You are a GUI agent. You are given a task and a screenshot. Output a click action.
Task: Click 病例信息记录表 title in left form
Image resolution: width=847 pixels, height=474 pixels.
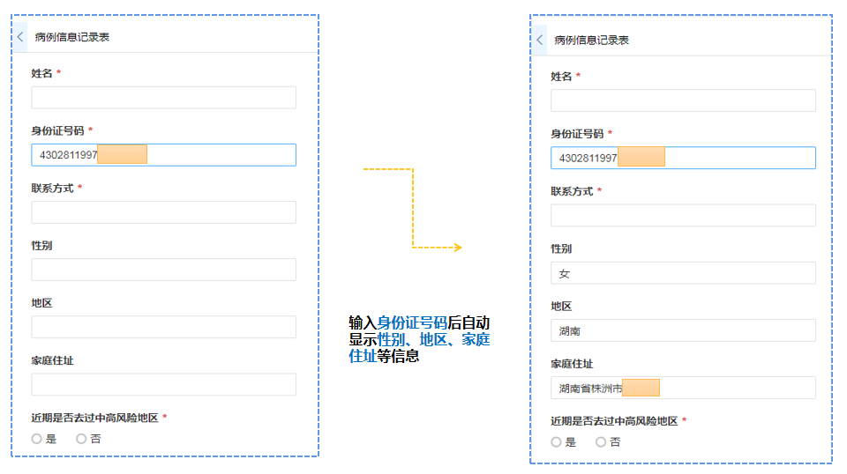tap(72, 37)
